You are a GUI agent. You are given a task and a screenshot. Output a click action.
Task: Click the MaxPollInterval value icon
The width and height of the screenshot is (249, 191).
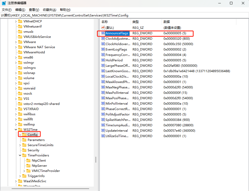pos(103,93)
